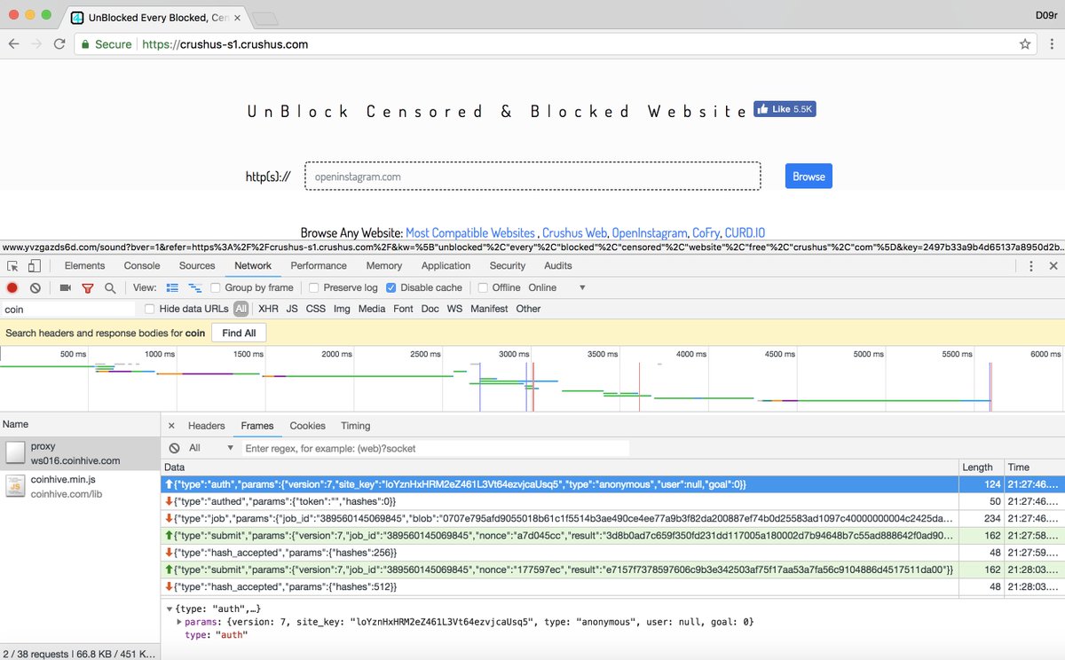
Task: Activate the inspect element picker icon
Action: [13, 265]
